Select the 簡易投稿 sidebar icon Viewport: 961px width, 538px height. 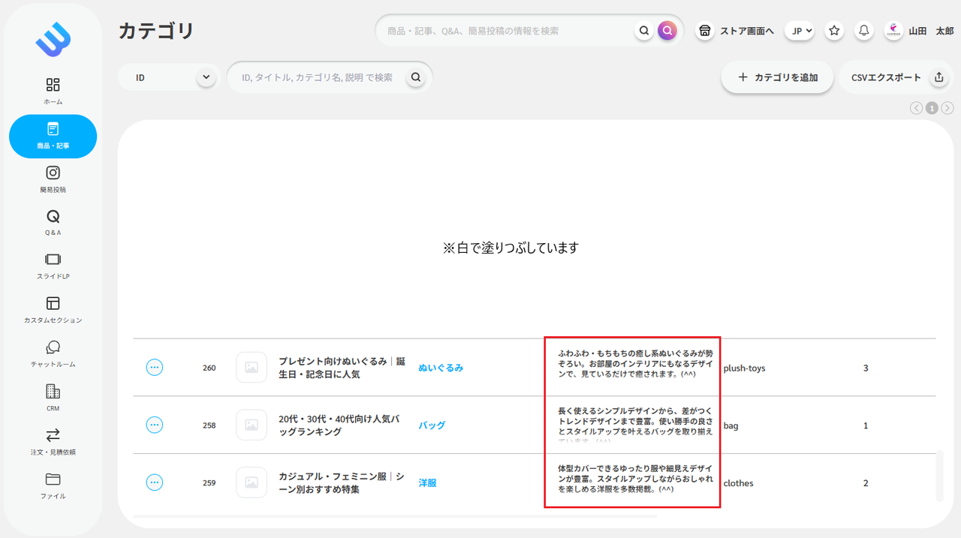pyautogui.click(x=52, y=179)
